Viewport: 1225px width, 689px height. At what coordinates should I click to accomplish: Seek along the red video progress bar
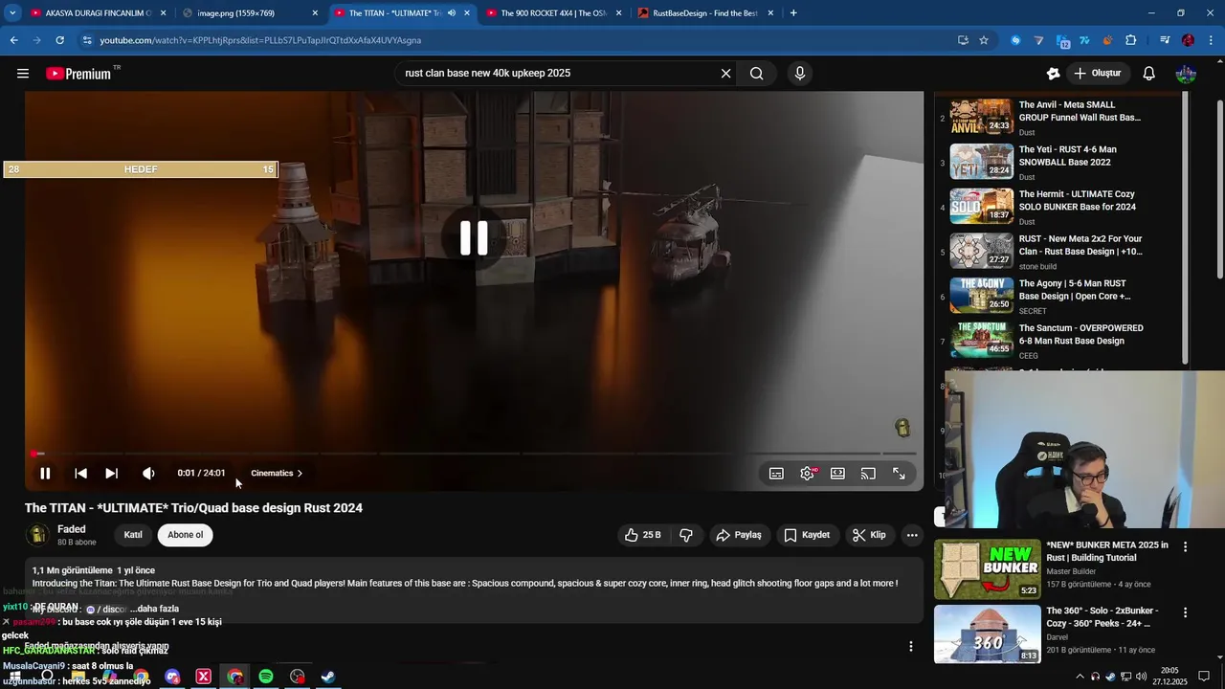pos(474,454)
